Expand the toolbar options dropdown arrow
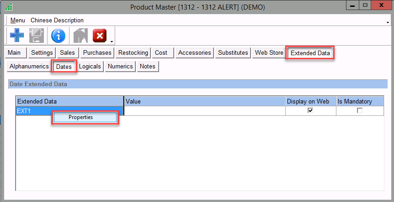 click(x=112, y=41)
